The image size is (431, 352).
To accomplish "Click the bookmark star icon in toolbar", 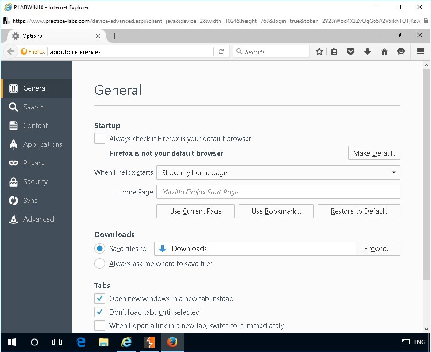I will (319, 52).
